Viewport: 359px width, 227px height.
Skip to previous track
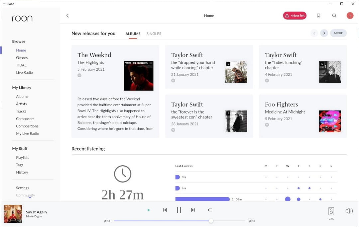point(165,210)
